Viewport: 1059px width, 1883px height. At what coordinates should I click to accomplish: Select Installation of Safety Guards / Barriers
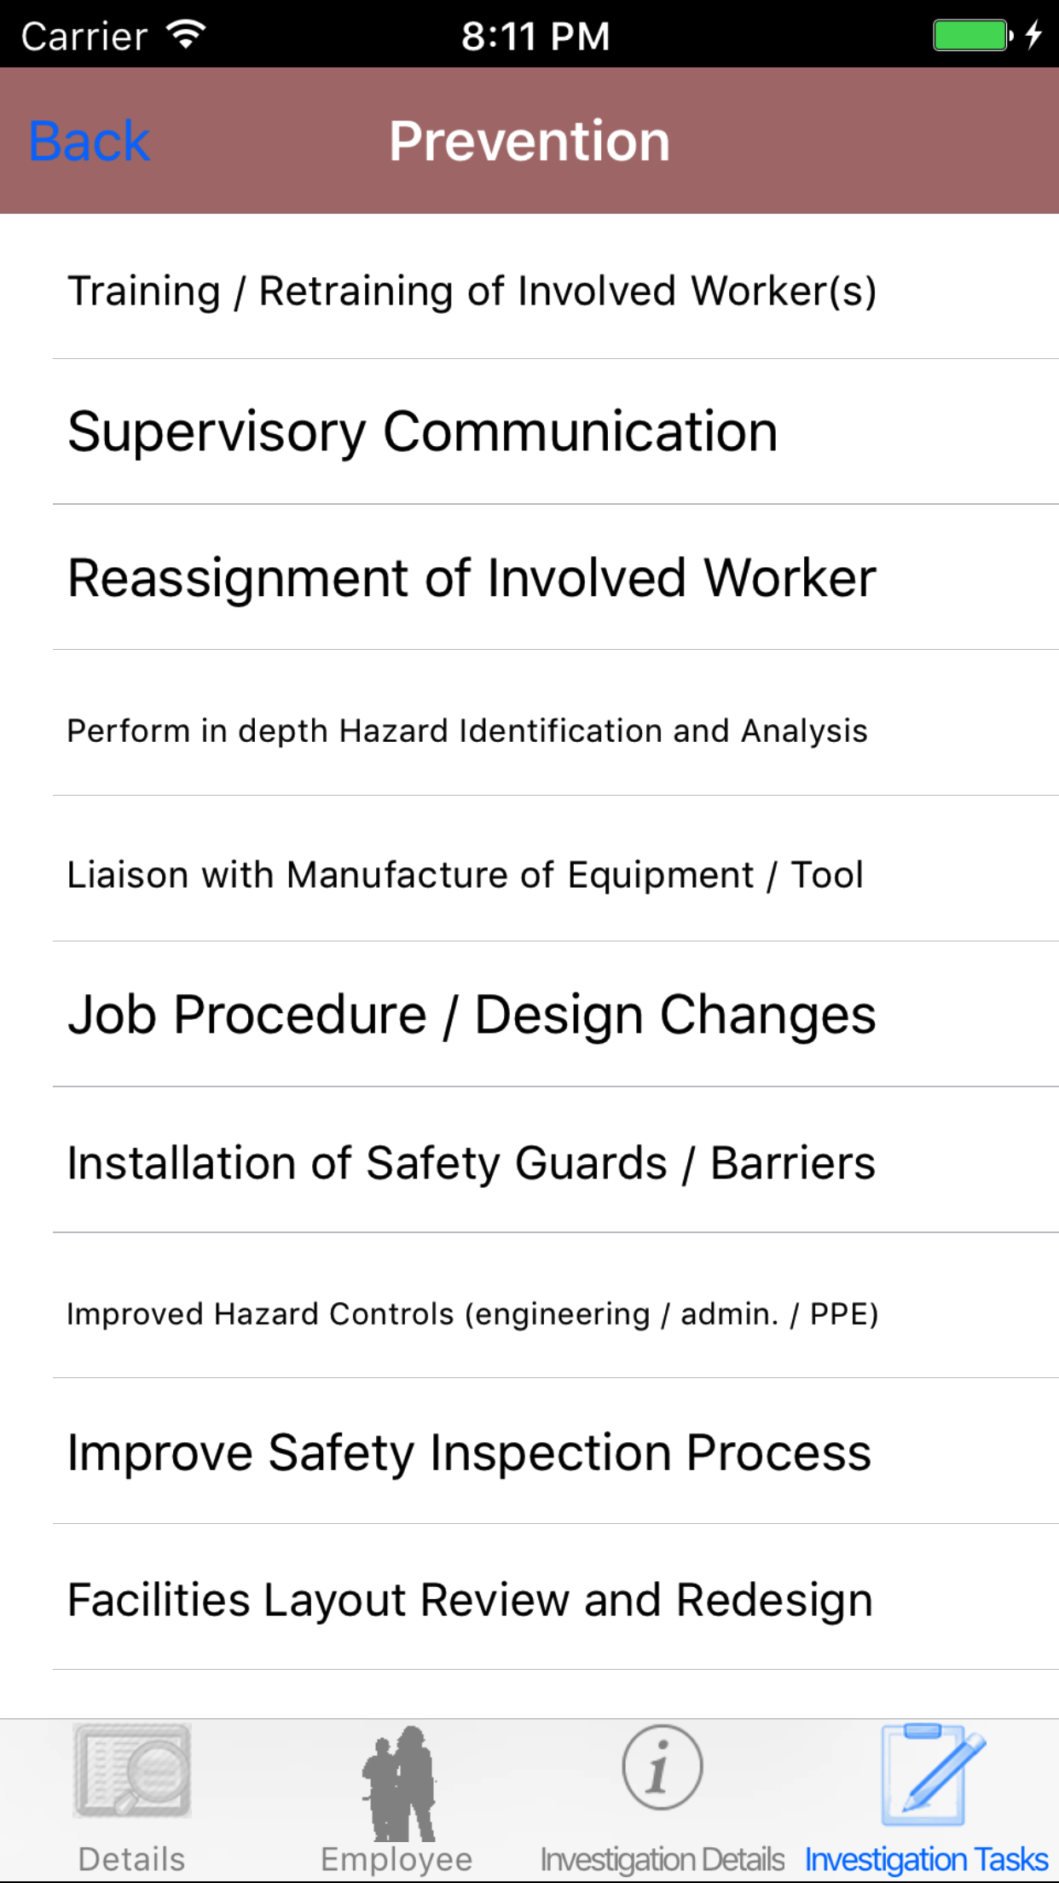[x=472, y=1163]
